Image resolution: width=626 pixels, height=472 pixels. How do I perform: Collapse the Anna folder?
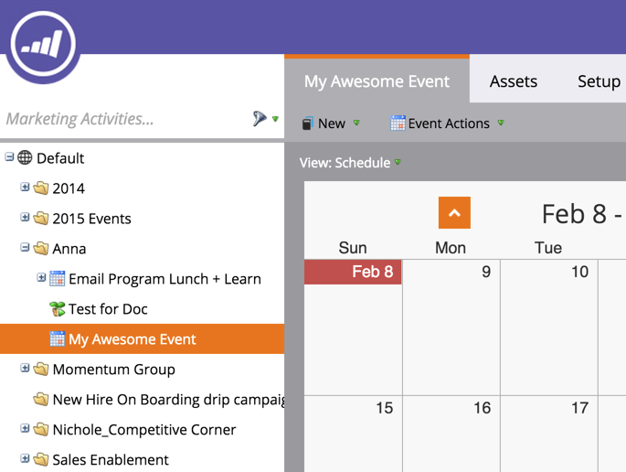click(x=26, y=248)
